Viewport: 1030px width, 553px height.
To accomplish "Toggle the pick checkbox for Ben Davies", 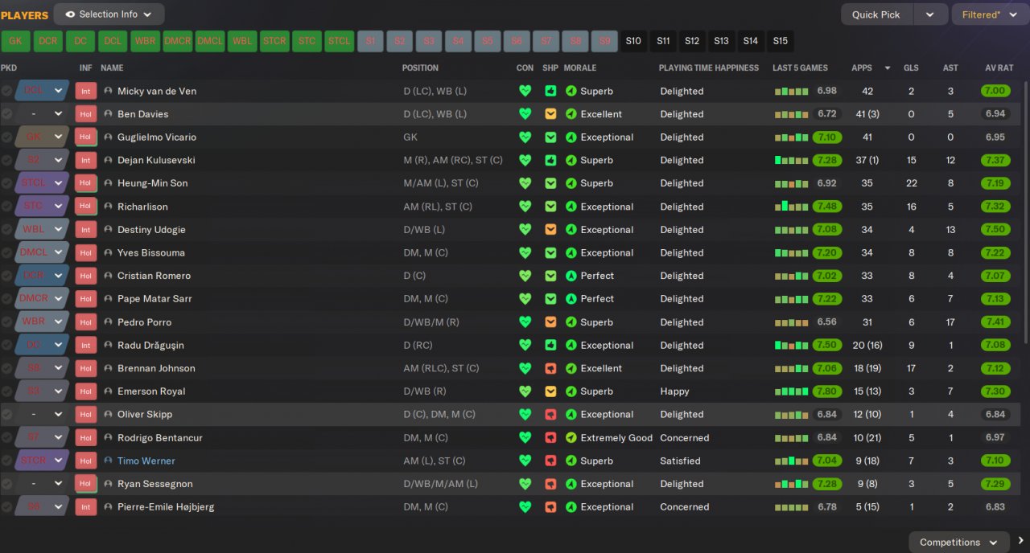I will 6,114.
